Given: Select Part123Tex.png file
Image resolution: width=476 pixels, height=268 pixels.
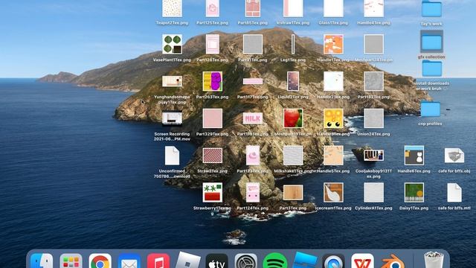Looking at the screenshot, I should tap(253, 156).
